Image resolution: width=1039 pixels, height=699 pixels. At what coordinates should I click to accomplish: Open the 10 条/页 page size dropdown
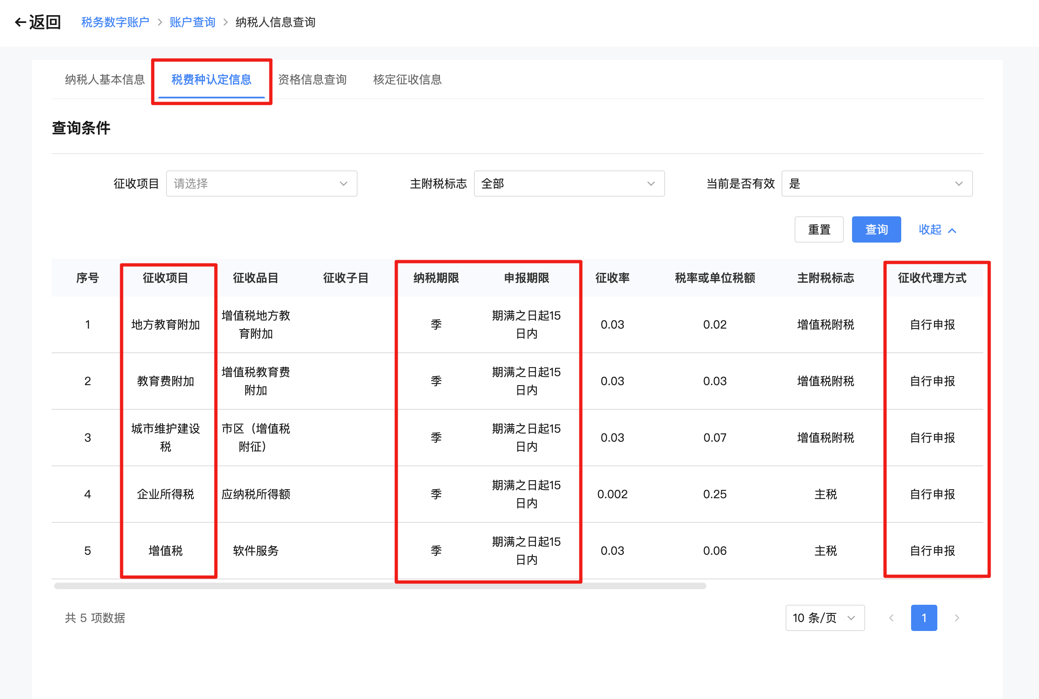pos(825,617)
